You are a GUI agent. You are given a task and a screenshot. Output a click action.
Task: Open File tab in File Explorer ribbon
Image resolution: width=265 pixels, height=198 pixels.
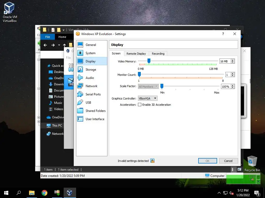point(48,37)
